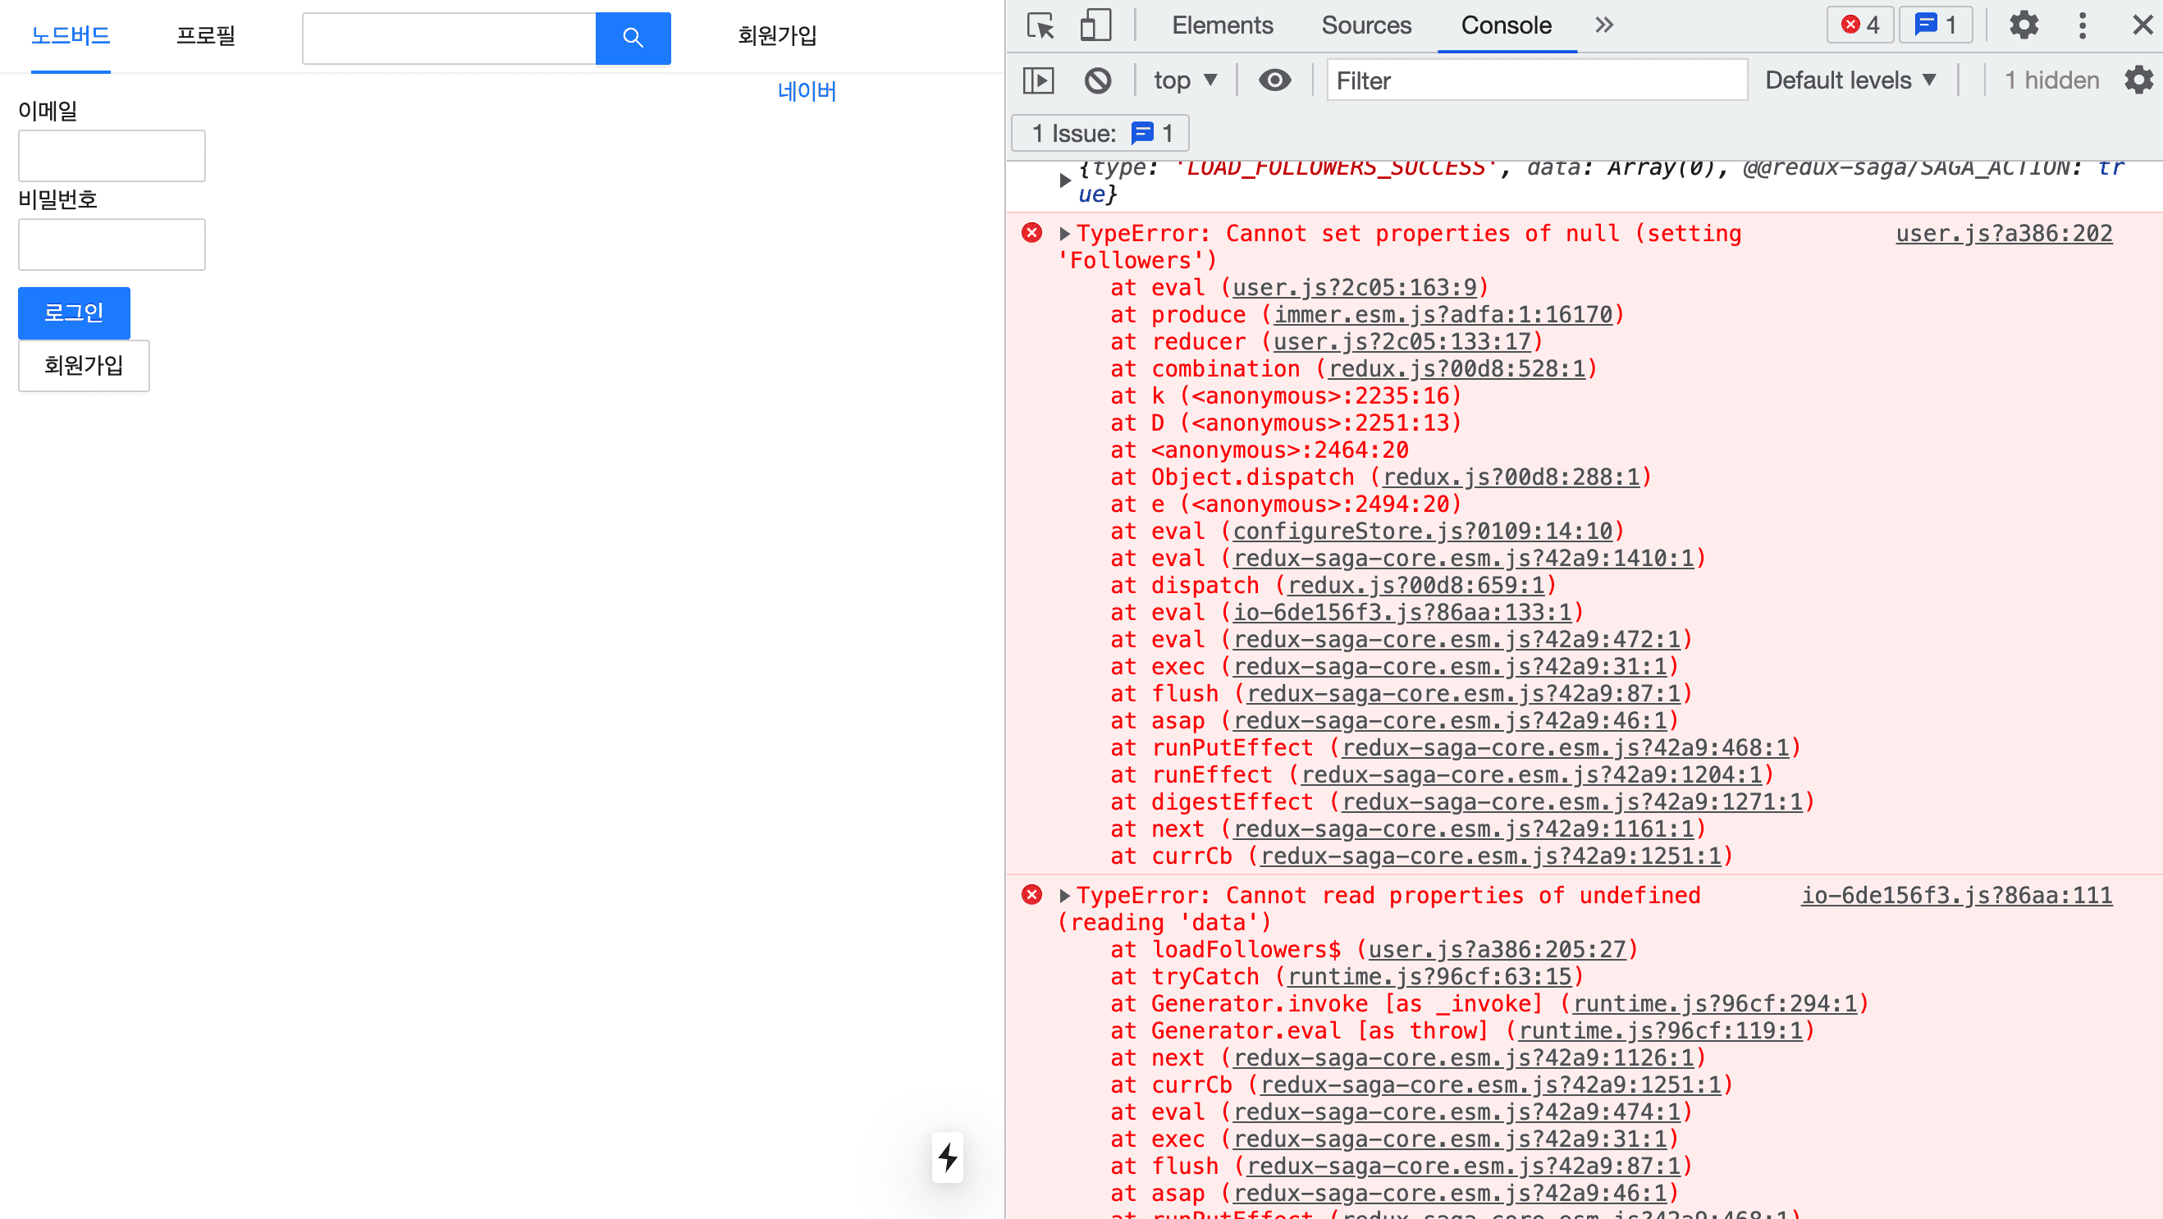Viewport: 2163px width, 1219px height.
Task: Click the blue 로그인 button
Action: tap(74, 313)
